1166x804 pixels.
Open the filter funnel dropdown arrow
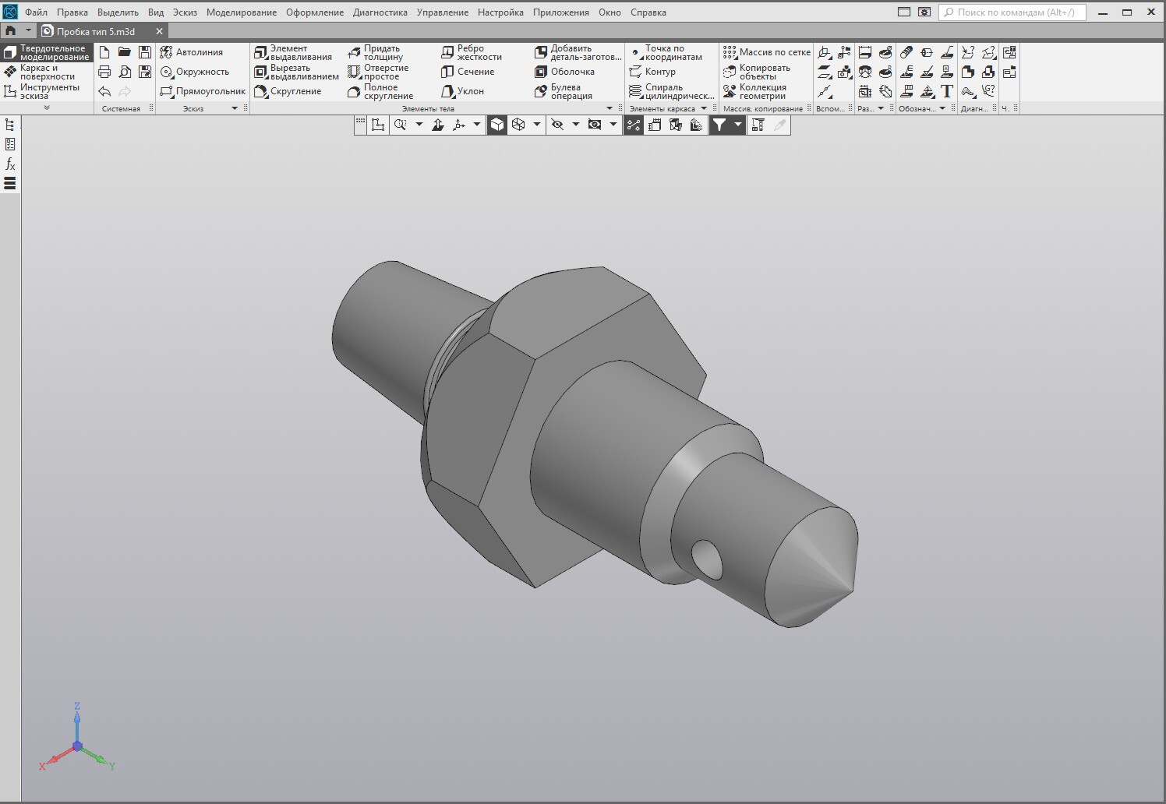(x=737, y=125)
